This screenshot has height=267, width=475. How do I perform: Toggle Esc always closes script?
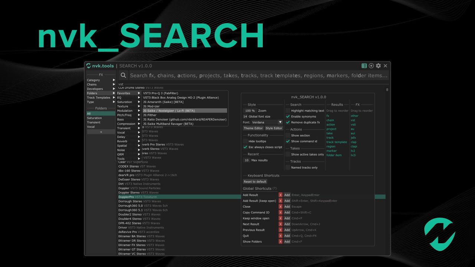(x=245, y=147)
